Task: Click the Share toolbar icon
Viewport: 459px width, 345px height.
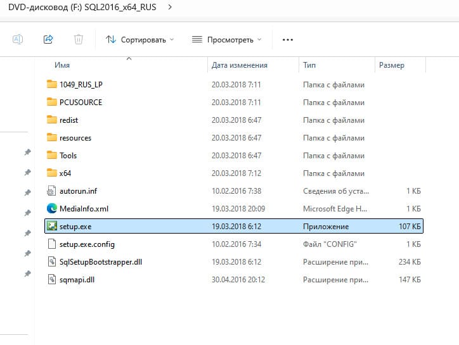Action: [48, 39]
